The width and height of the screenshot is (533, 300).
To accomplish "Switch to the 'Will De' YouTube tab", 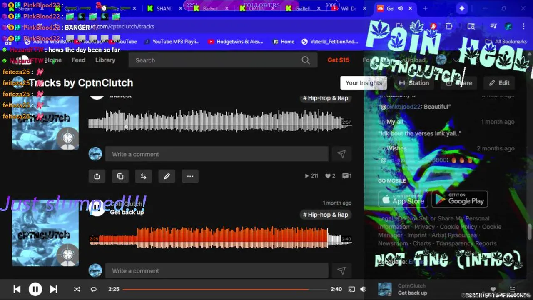I will [349, 8].
